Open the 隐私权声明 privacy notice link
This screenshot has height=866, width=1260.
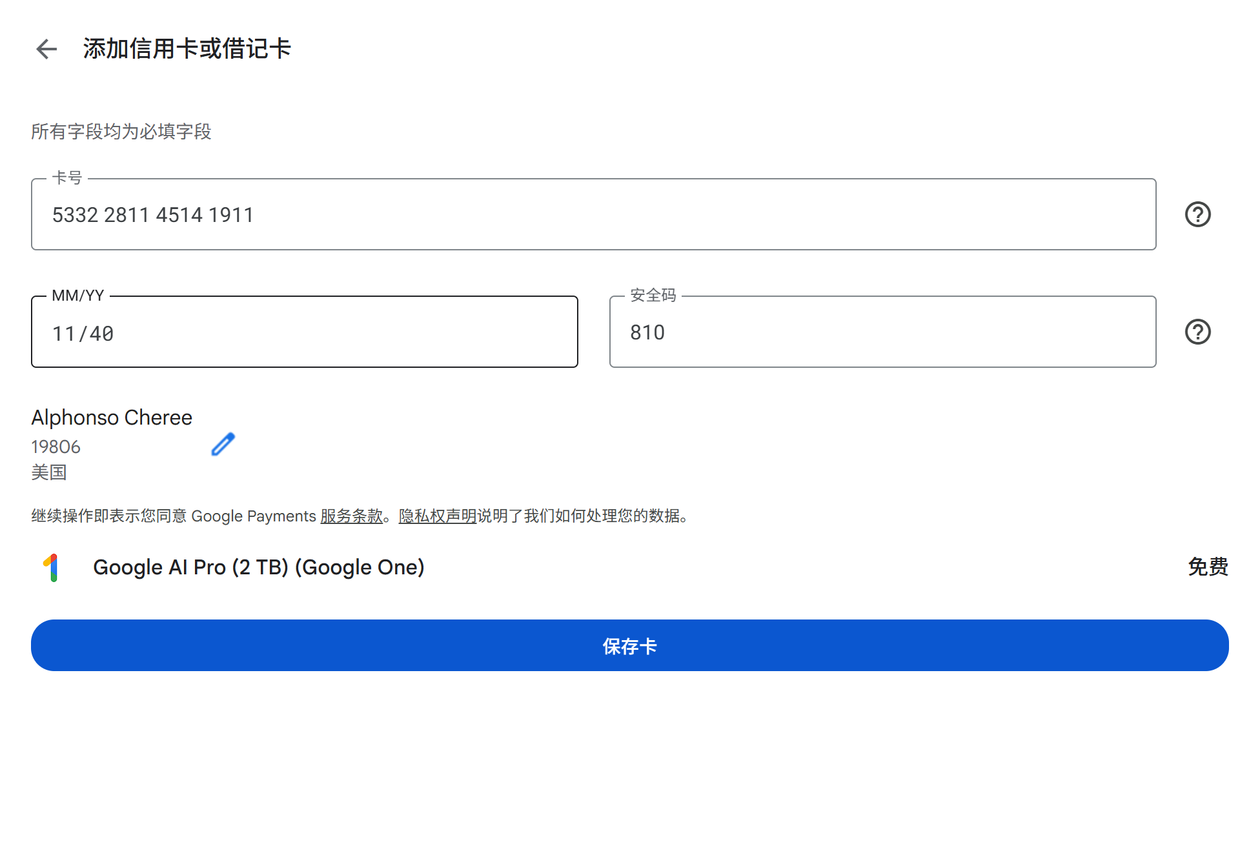click(437, 516)
